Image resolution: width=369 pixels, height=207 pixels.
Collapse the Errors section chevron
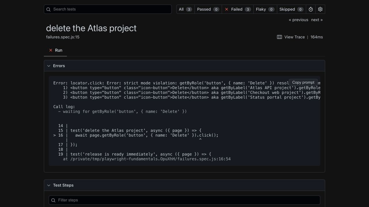(49, 66)
